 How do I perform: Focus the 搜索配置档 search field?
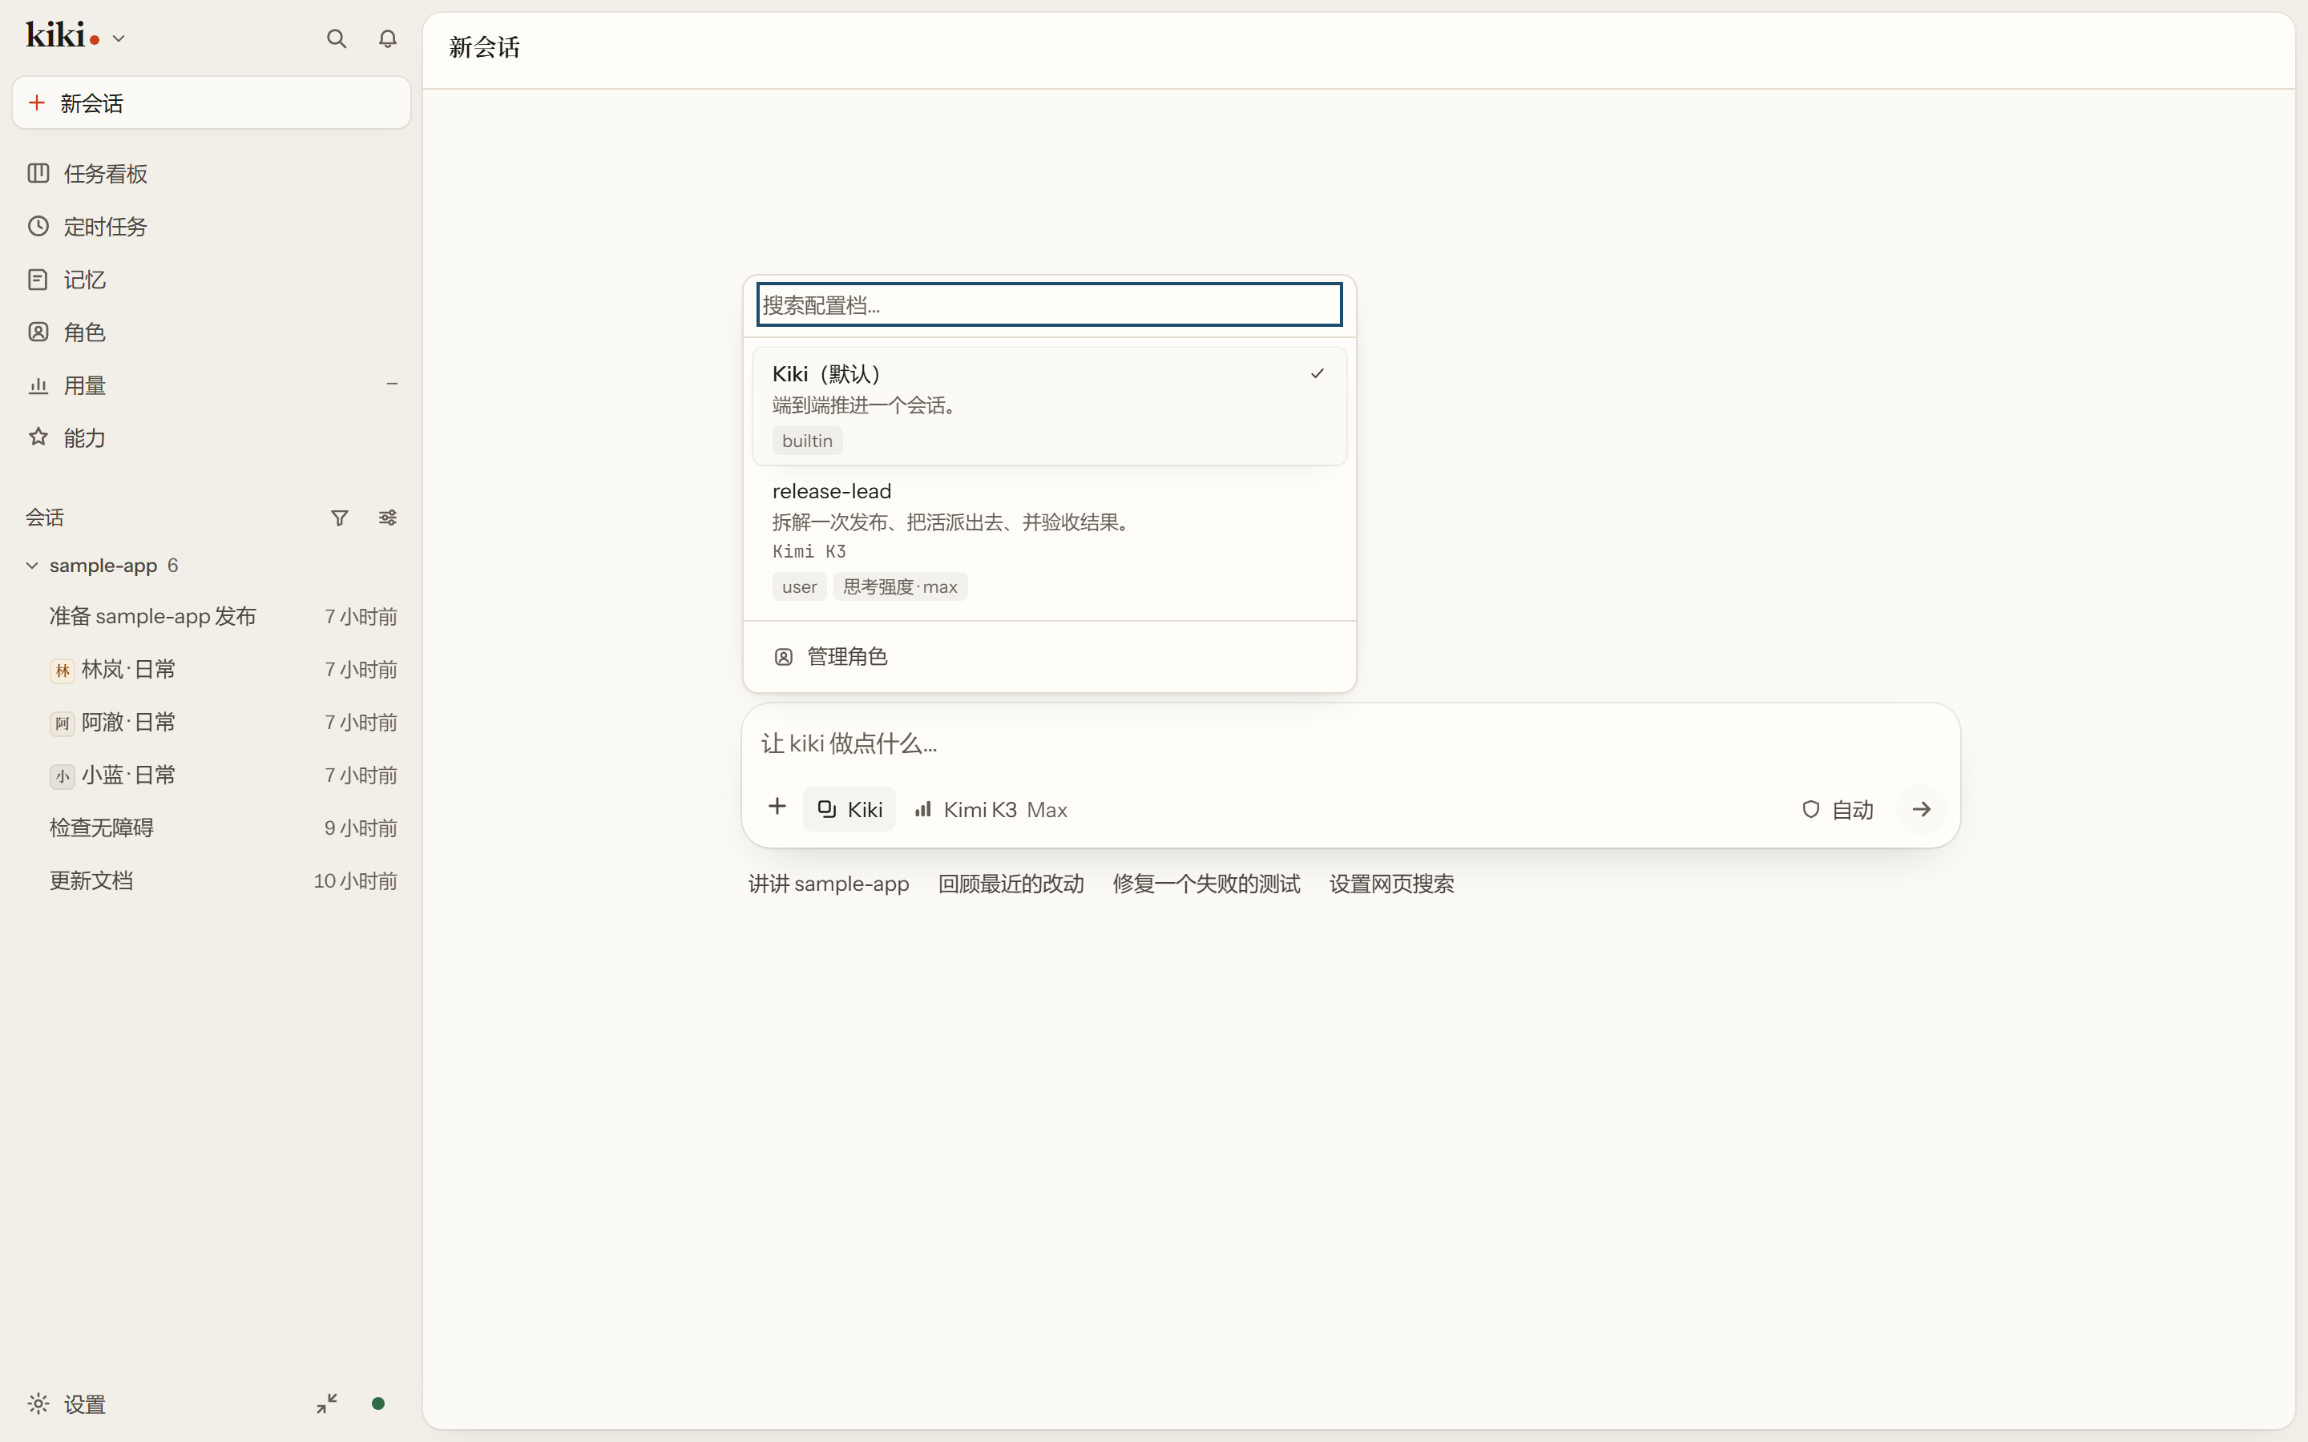click(1049, 304)
